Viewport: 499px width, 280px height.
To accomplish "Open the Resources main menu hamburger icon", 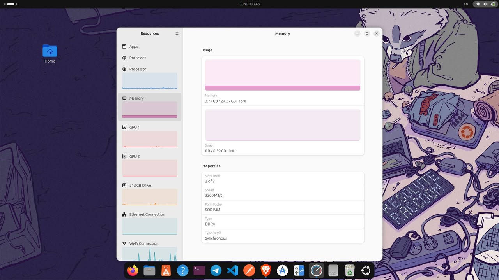I will click(x=177, y=33).
